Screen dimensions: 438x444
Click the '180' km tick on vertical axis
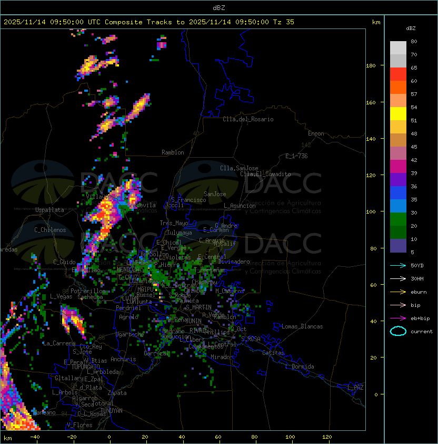(371, 66)
